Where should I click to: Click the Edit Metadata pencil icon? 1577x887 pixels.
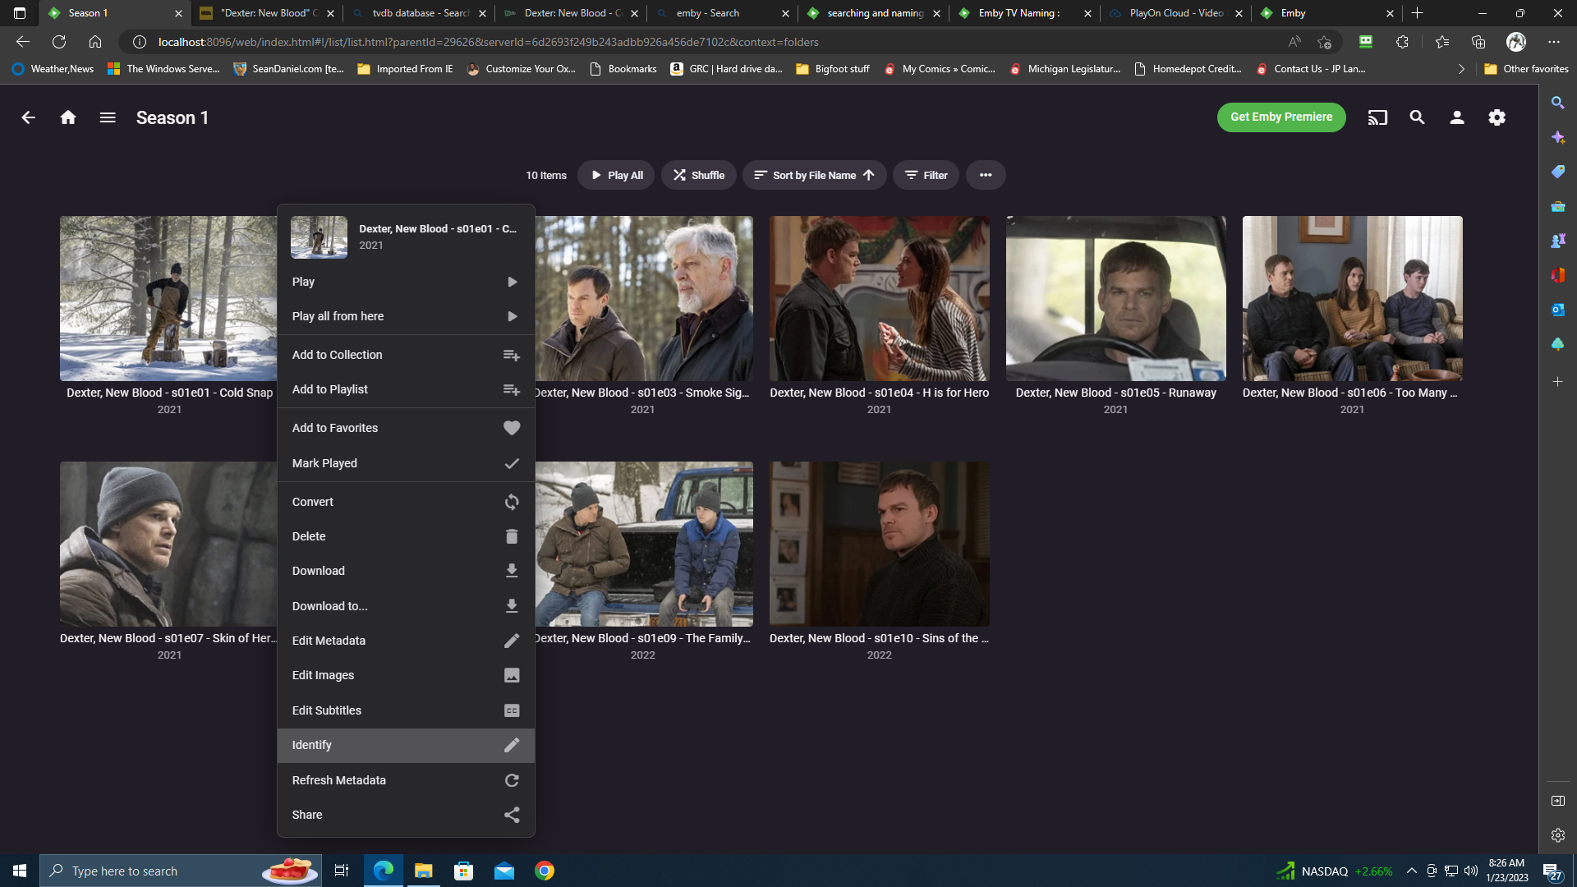(x=511, y=640)
